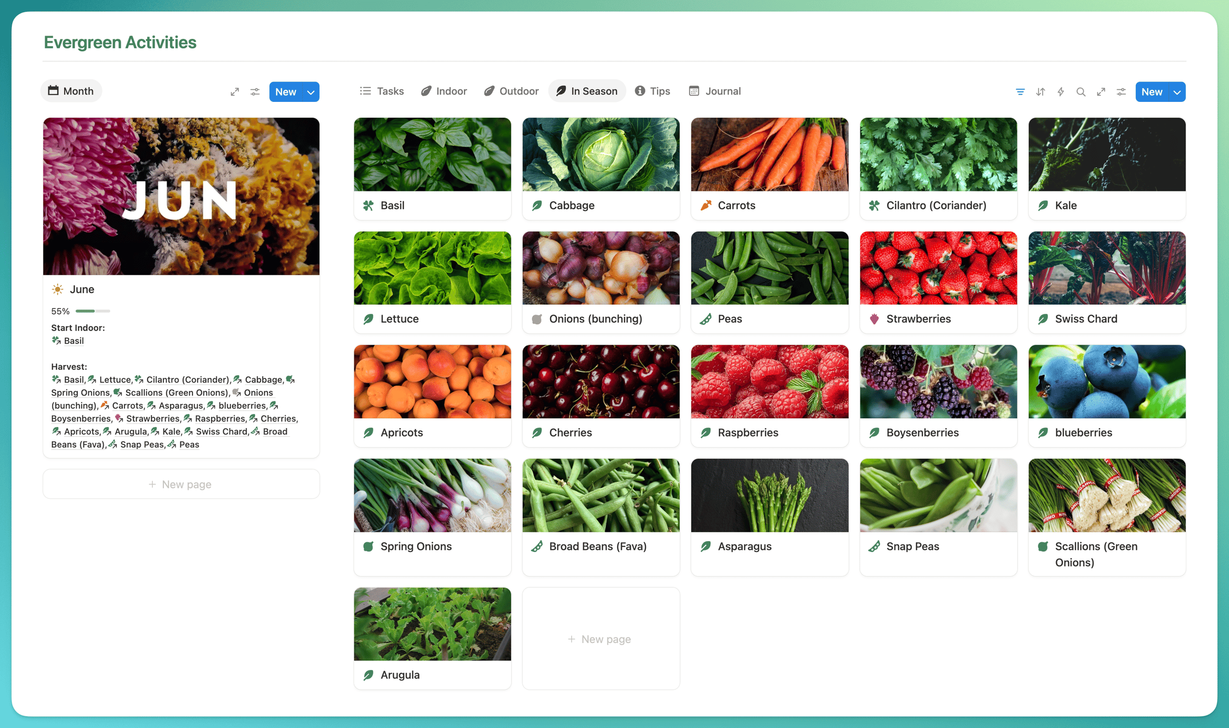Open Basil link under Start Indoor

click(x=74, y=341)
